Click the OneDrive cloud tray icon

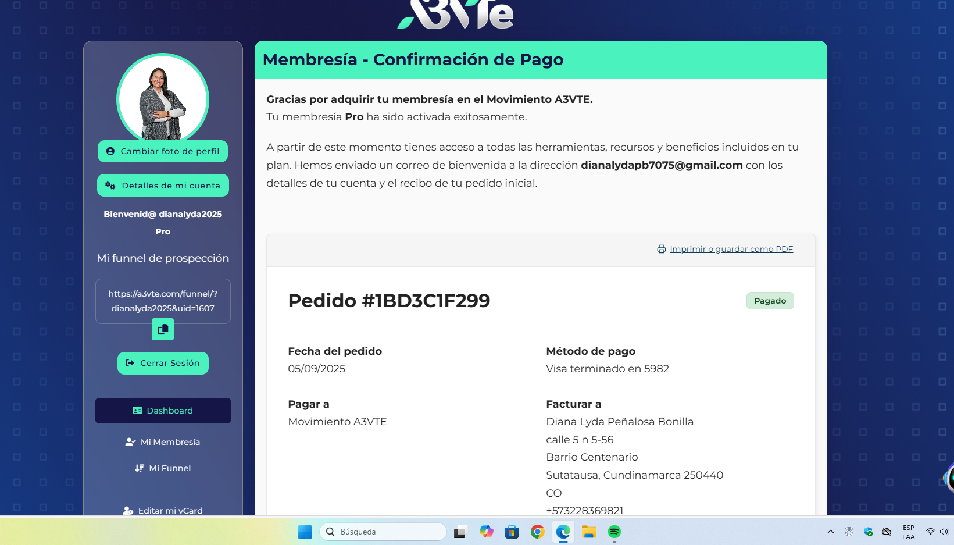pos(887,532)
